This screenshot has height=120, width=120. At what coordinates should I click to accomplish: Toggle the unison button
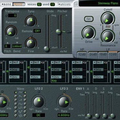pos(64,4)
